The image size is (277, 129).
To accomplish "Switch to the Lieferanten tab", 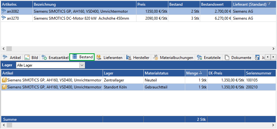I will [x=110, y=57].
